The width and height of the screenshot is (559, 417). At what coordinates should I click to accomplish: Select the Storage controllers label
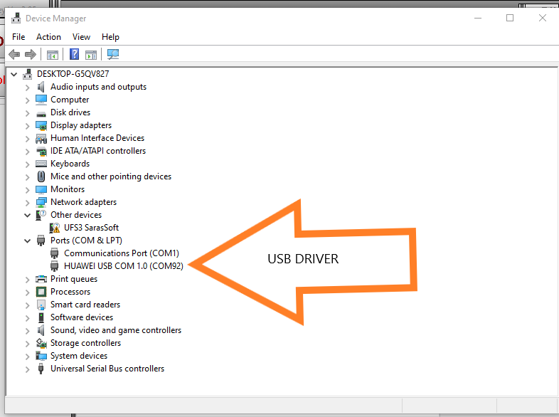coord(85,343)
